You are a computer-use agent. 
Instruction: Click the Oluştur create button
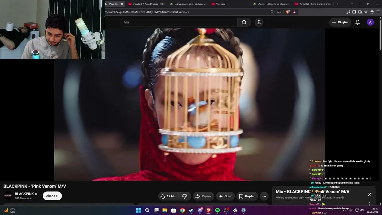pos(340,22)
